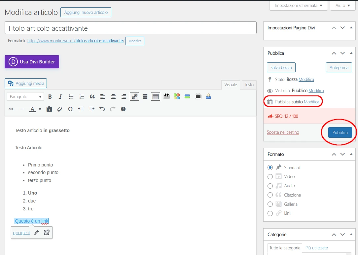358x255 pixels.
Task: Select the Video post format
Action: click(270, 177)
